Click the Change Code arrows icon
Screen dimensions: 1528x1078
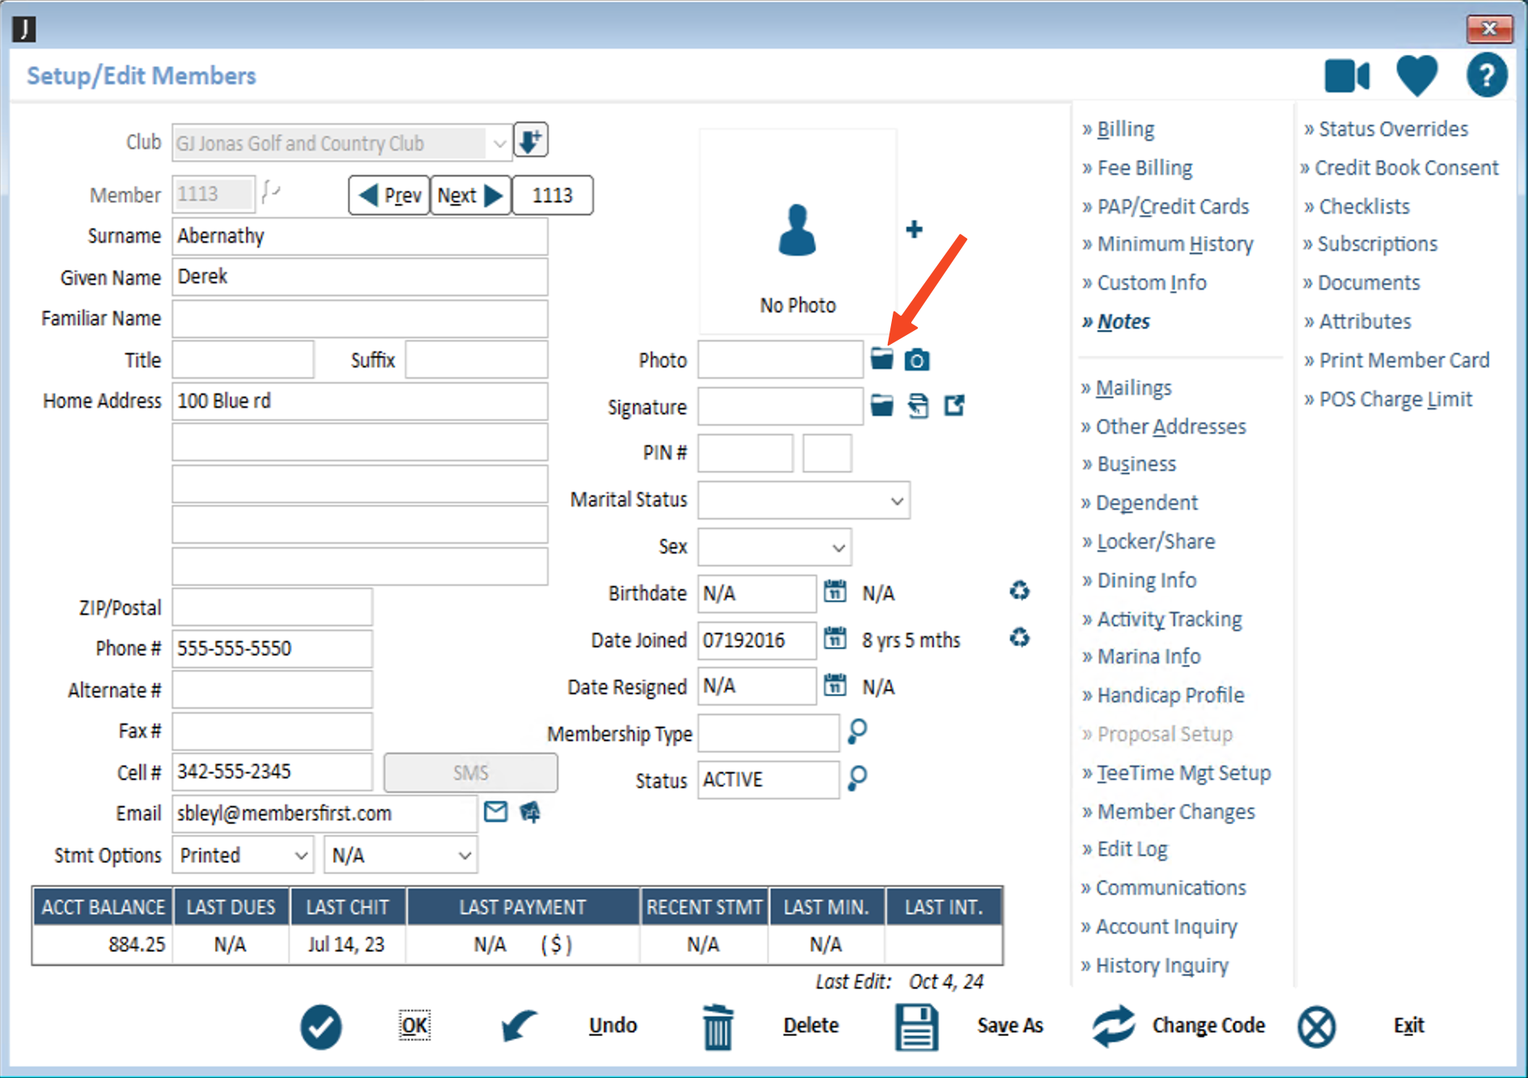(1114, 1026)
